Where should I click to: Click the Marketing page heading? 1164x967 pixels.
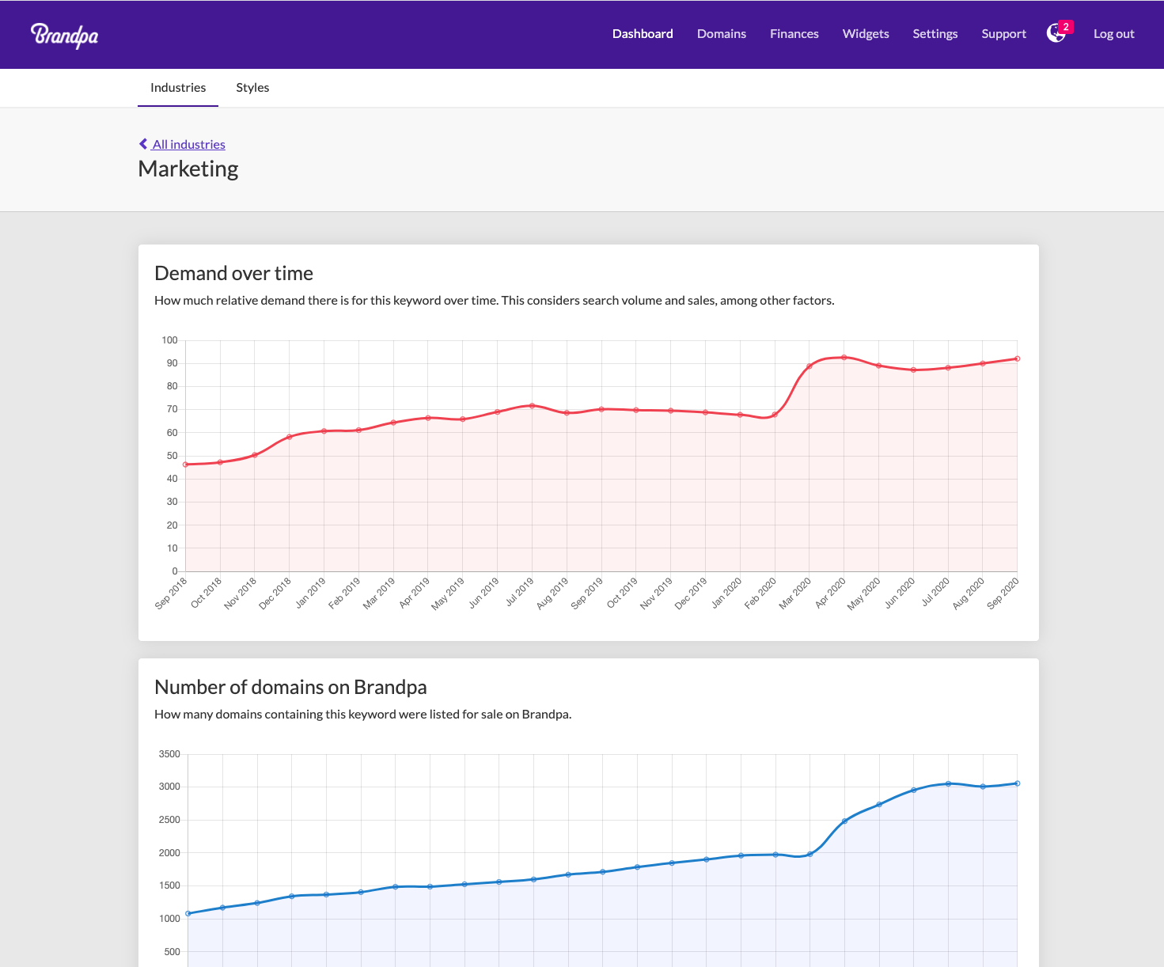[x=188, y=169]
